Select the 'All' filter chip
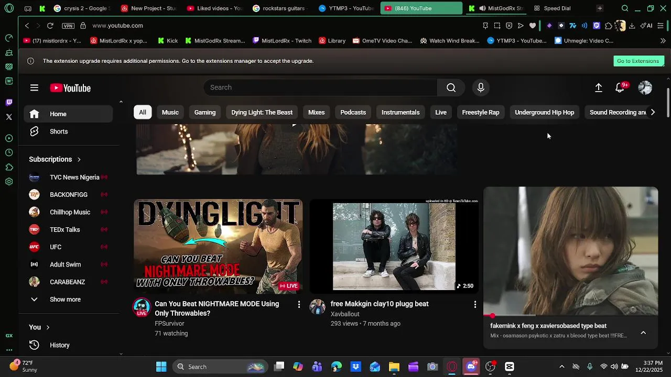Viewport: 671px width, 377px height. 143,112
